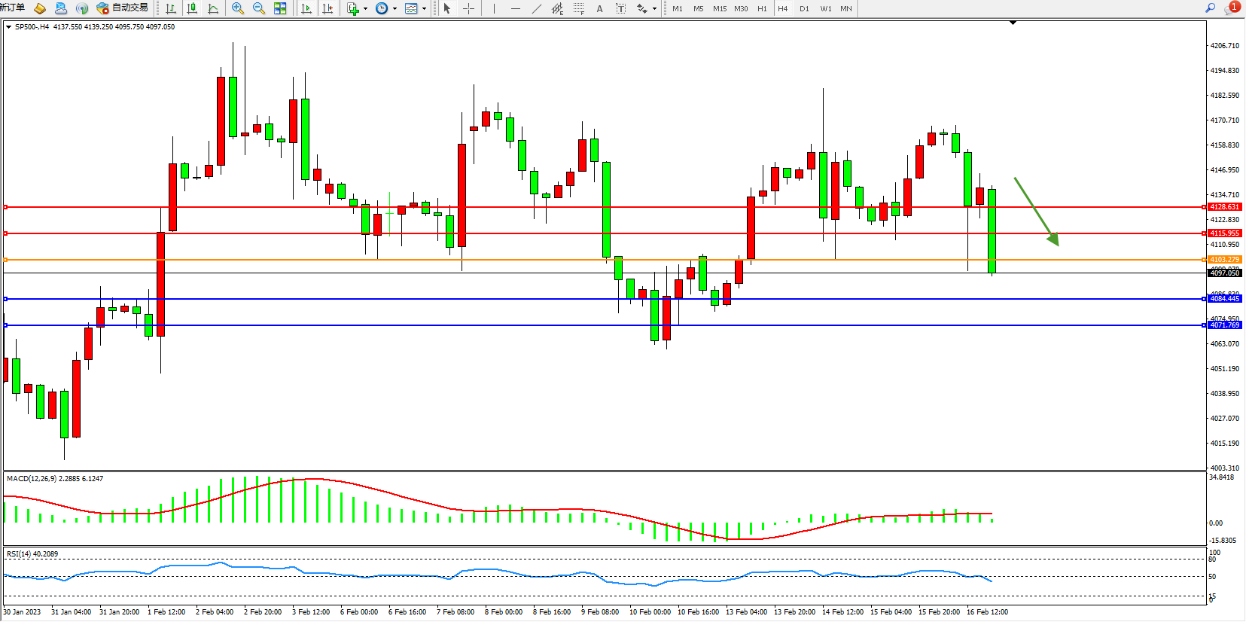This screenshot has width=1246, height=622.
Task: Open the chat notifications icon
Action: pos(1231,8)
